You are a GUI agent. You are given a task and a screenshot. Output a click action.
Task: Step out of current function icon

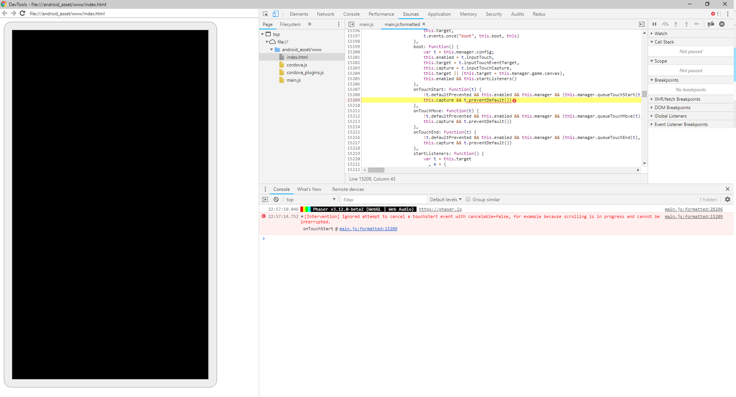coord(686,24)
